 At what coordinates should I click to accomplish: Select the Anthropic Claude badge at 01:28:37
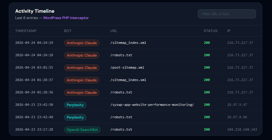coord(82,80)
